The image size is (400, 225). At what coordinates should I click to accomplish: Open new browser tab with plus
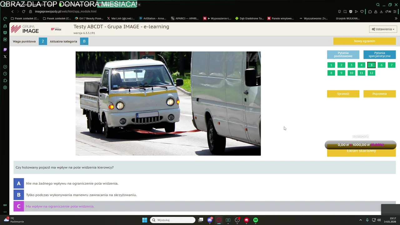click(139, 5)
